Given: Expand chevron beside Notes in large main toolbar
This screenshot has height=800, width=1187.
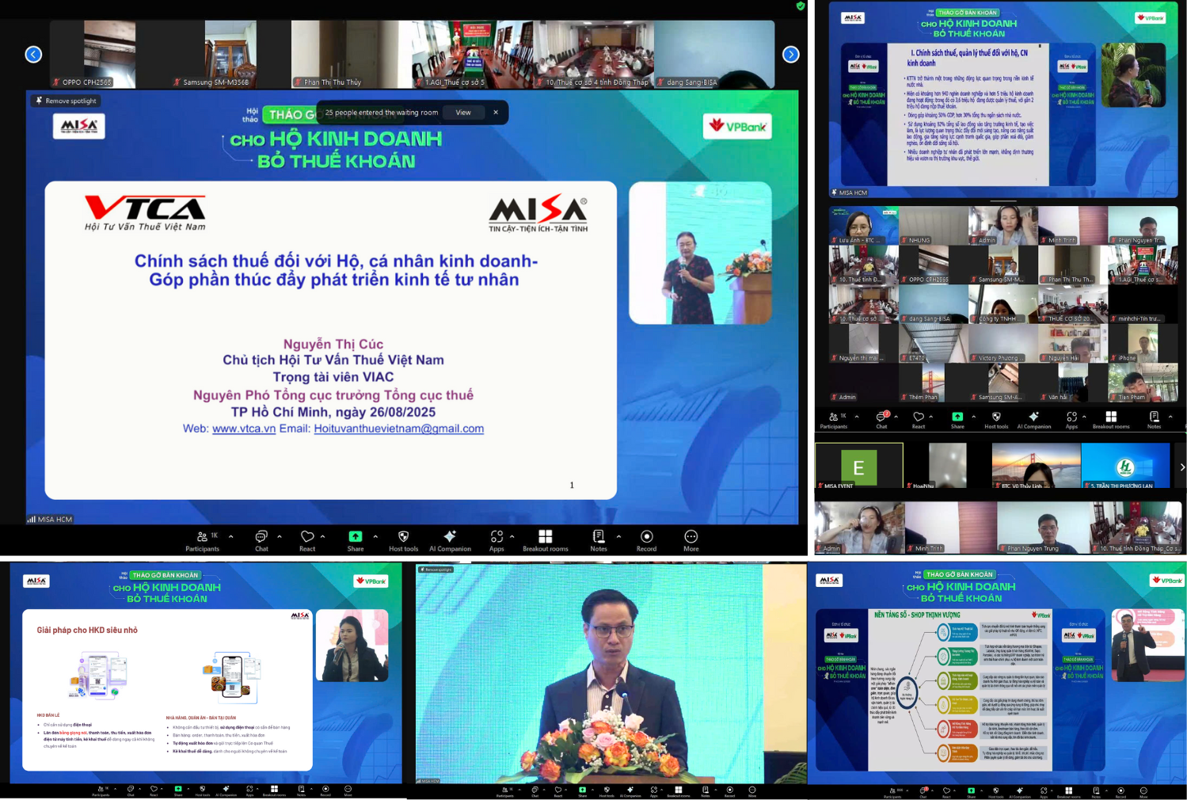Looking at the screenshot, I should pos(618,536).
